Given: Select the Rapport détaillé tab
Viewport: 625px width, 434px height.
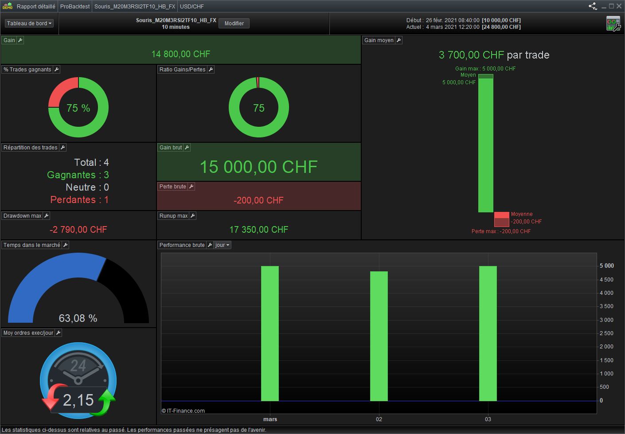Looking at the screenshot, I should (x=36, y=7).
